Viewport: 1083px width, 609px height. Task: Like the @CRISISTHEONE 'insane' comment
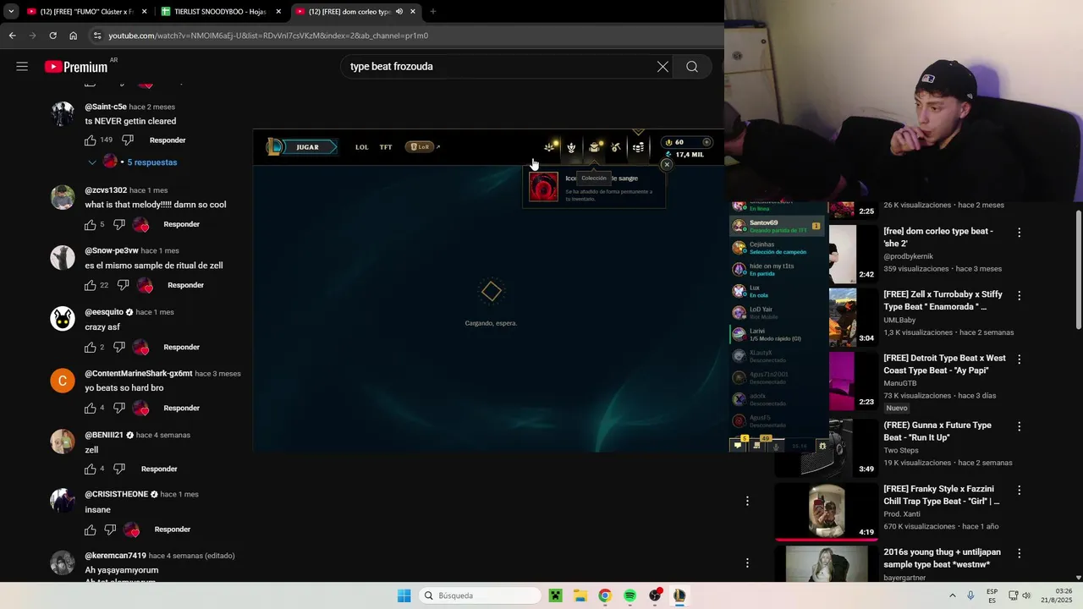[91, 529]
